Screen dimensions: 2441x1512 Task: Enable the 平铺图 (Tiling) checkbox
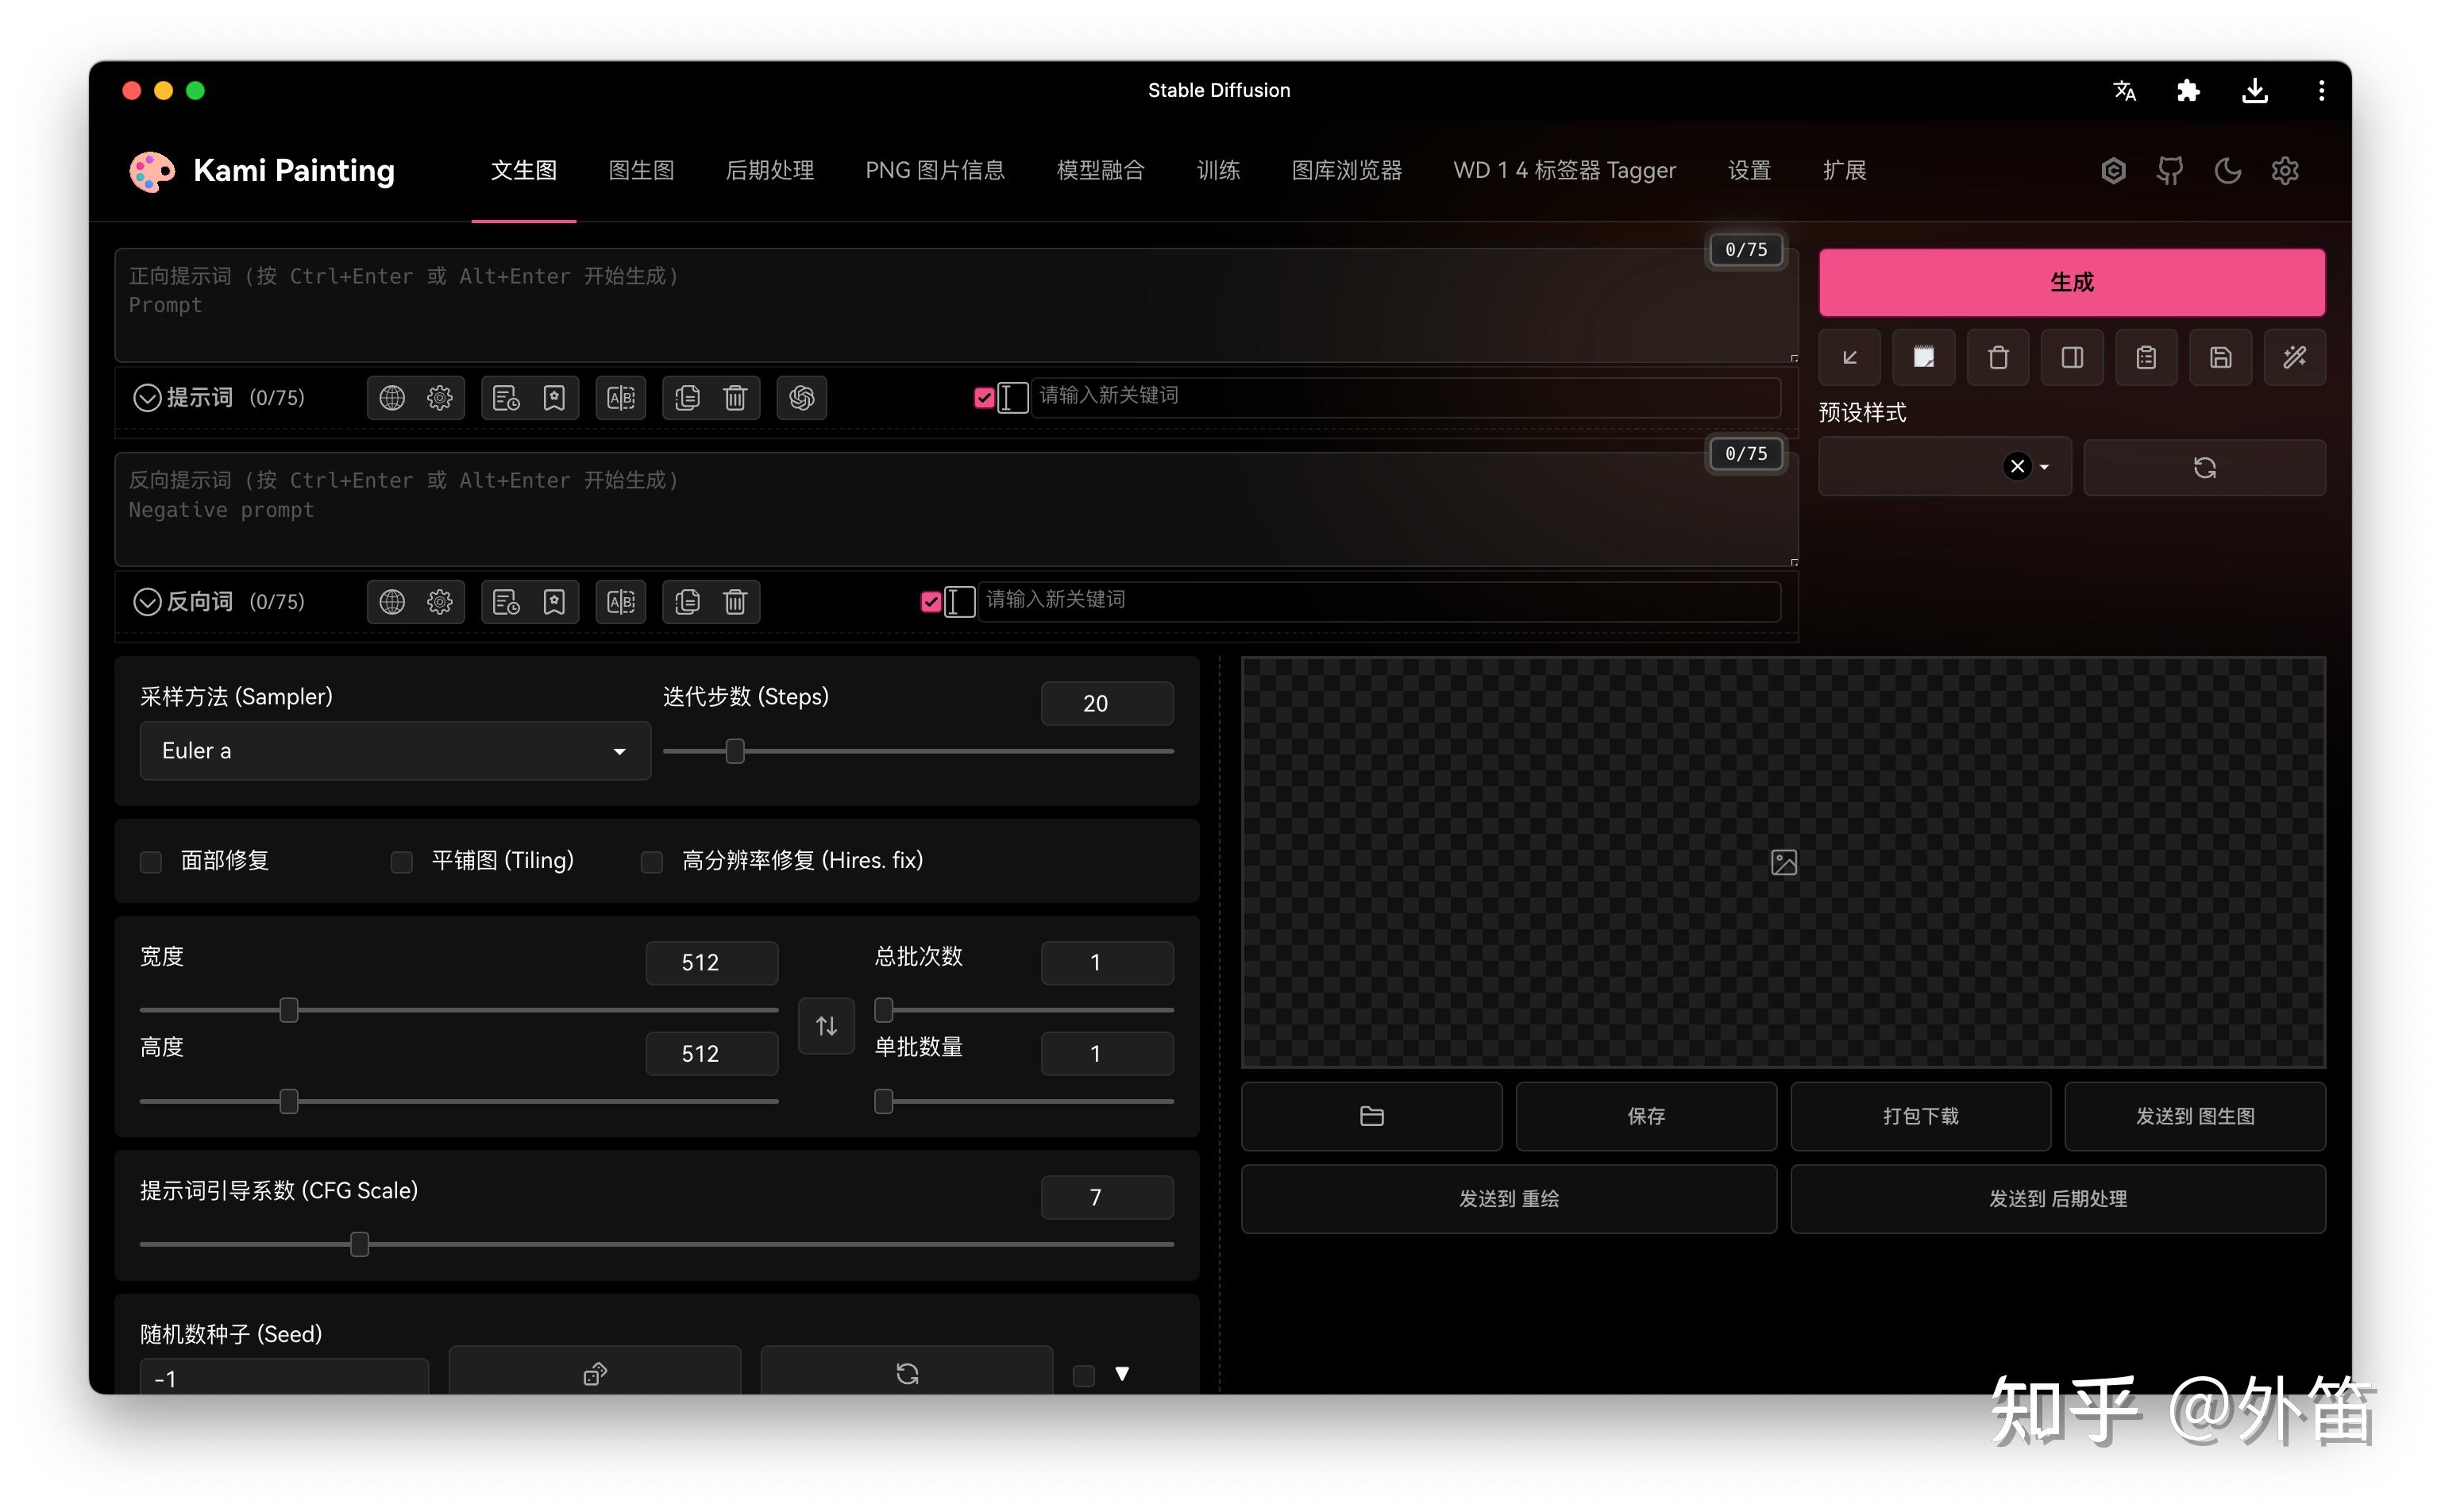[401, 862]
